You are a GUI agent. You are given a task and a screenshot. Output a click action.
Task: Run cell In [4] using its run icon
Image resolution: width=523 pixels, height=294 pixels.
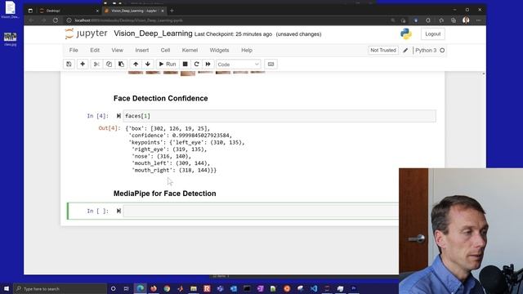tap(118, 116)
